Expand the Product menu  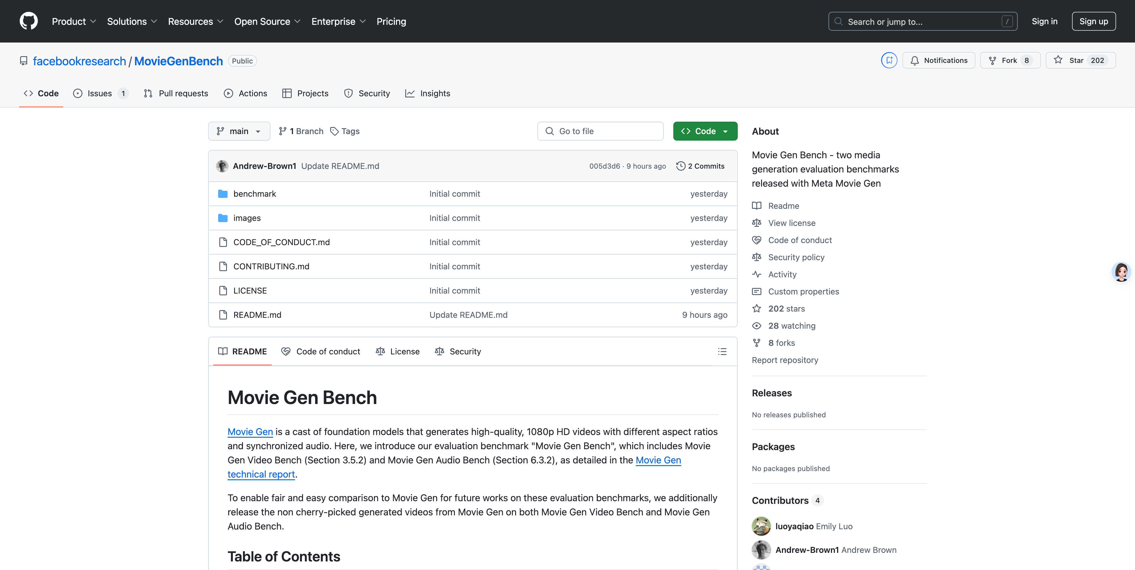[74, 22]
